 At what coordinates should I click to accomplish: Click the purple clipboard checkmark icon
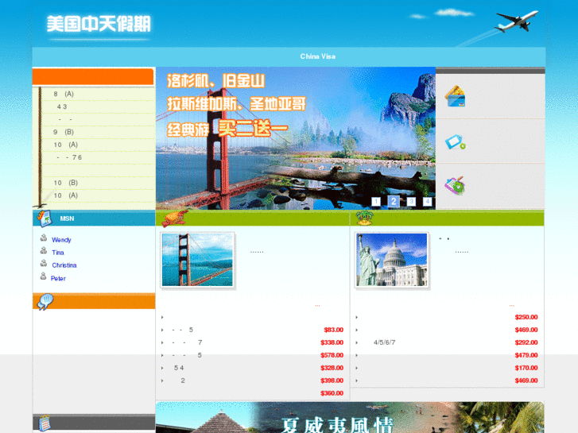455,186
